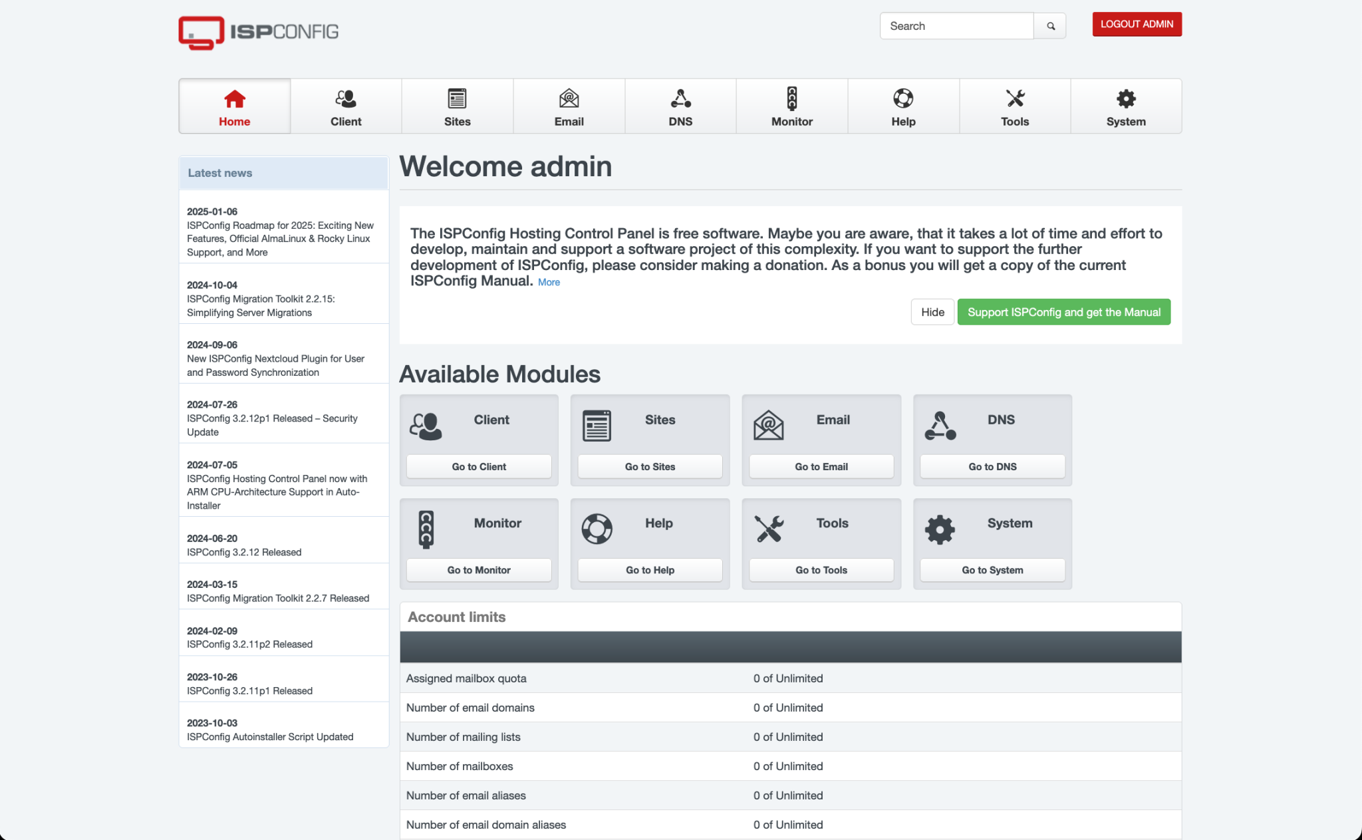1362x840 pixels.
Task: Open the Email module icon in navigation
Action: tap(569, 98)
